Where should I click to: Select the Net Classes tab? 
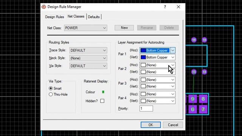(76, 16)
